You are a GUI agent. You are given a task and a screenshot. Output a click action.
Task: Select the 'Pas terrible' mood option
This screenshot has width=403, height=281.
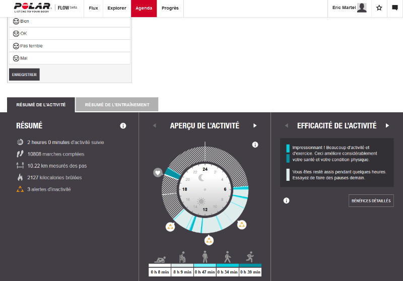pyautogui.click(x=70, y=46)
